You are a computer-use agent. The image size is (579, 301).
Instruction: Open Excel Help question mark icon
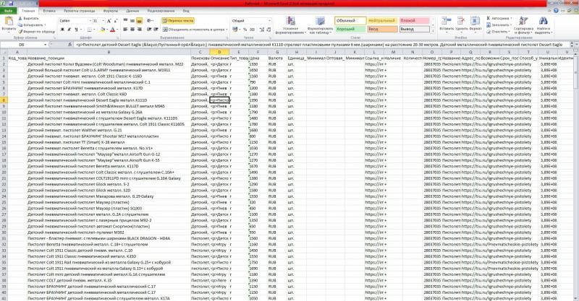coord(556,11)
